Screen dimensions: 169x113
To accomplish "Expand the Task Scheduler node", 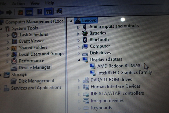I will point(8,36).
